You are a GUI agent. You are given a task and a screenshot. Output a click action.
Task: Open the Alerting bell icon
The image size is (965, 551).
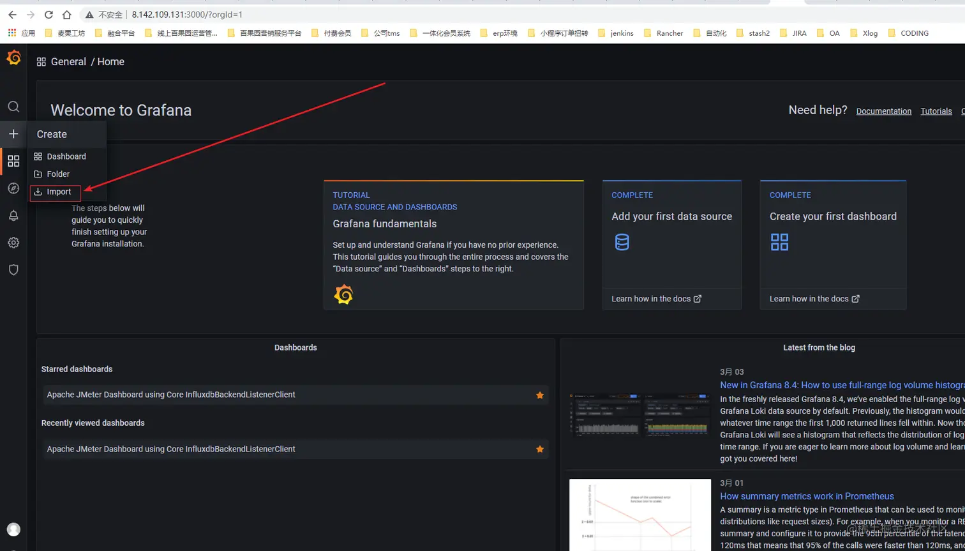click(x=13, y=215)
